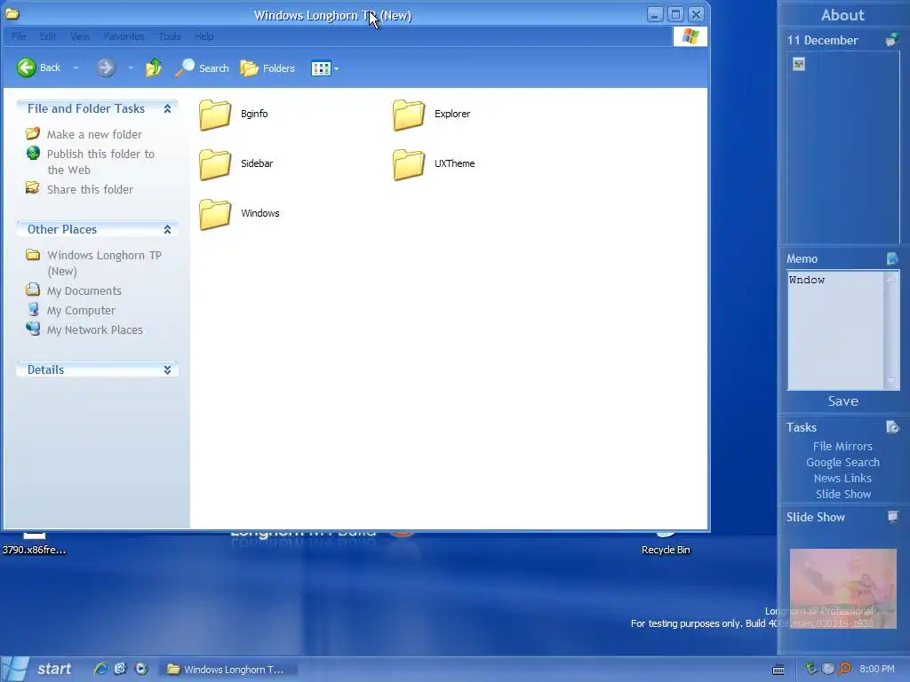Click the slide show picture thumbnail
The height and width of the screenshot is (682, 910).
pos(842,589)
